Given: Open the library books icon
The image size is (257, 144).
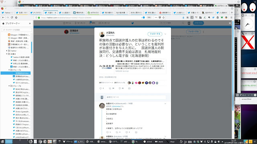Looking at the screenshot, I should point(188,18).
